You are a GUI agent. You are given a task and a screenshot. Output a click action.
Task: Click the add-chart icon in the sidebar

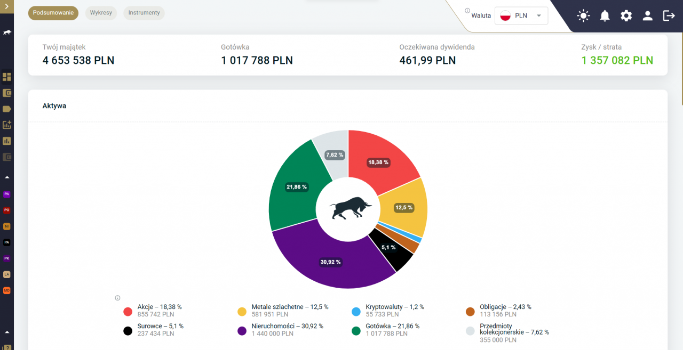point(7,125)
